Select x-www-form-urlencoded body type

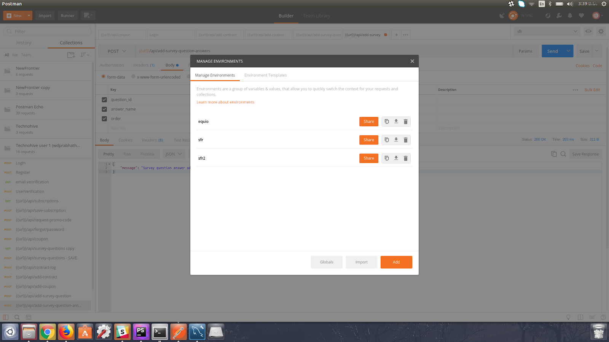(x=133, y=77)
